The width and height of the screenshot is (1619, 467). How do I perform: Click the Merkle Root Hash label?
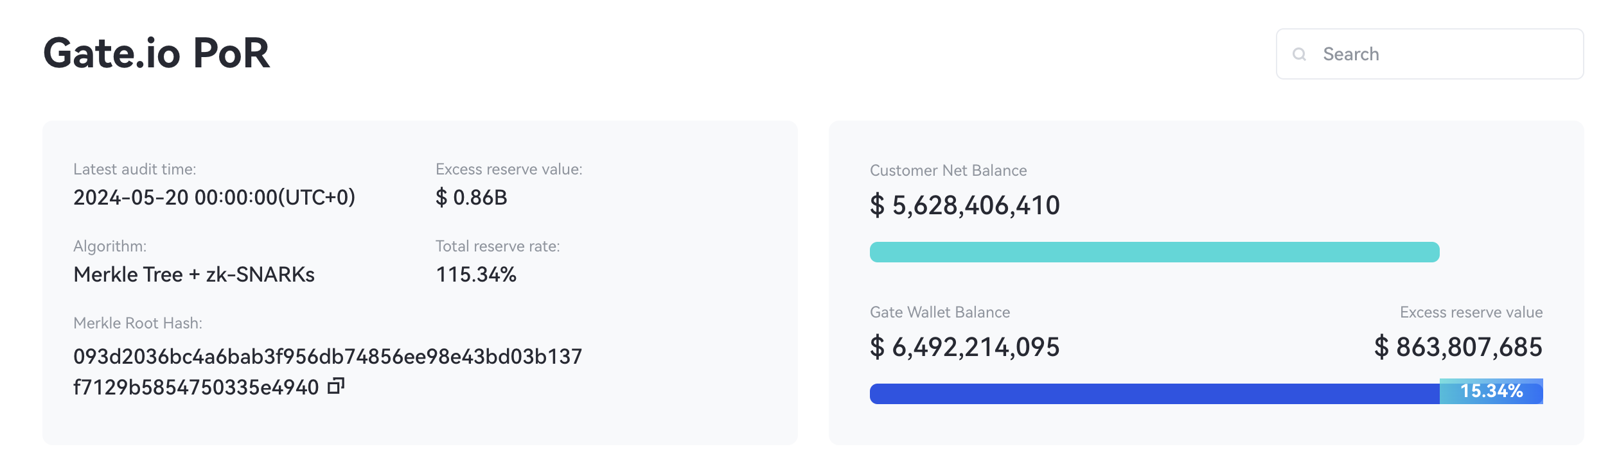click(137, 323)
